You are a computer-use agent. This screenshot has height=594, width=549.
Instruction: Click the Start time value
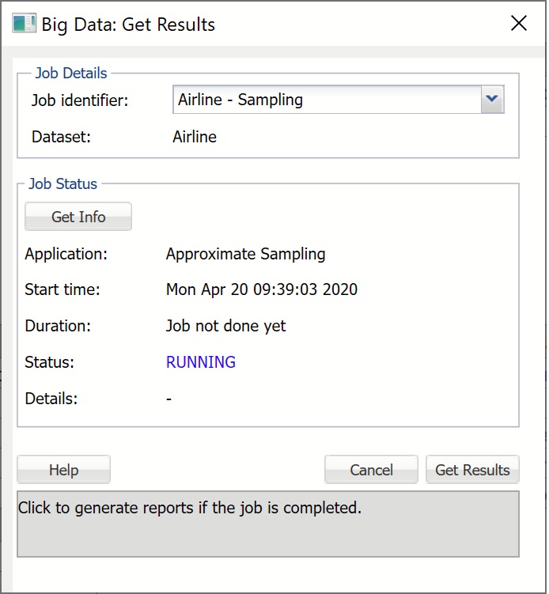[x=261, y=289]
